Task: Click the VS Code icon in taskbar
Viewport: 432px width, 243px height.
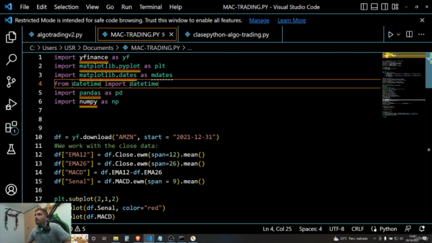Action: click(148, 238)
